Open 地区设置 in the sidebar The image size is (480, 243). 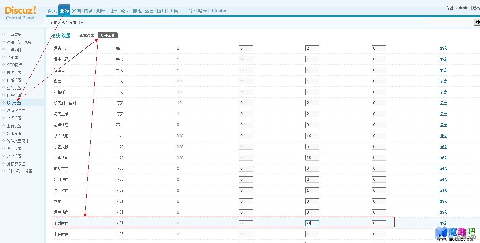[14, 156]
